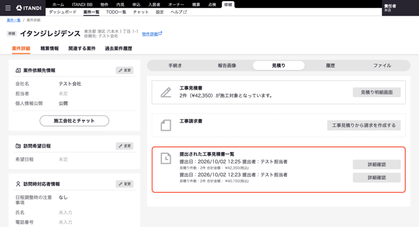Image resolution: width=419 pixels, height=227 pixels.
Task: Click the テスト会社 company name value
Action: click(70, 84)
